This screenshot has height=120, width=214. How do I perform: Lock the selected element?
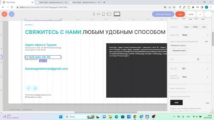coord(204,27)
